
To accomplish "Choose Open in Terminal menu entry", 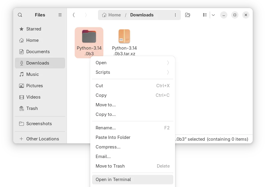I will (133, 180).
